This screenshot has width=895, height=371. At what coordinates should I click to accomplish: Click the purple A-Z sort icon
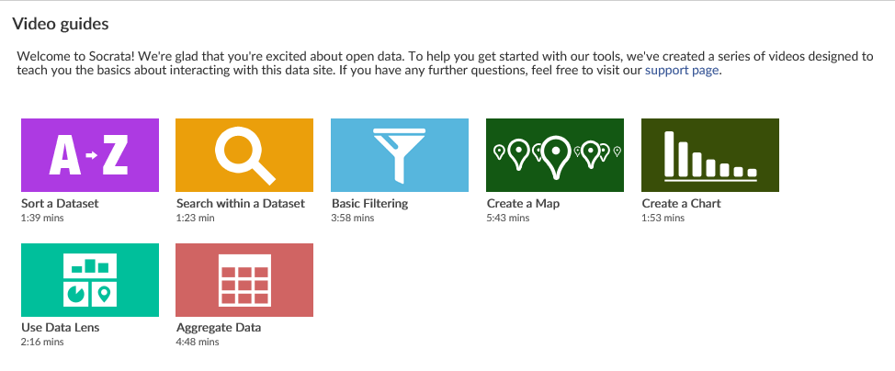[89, 155]
